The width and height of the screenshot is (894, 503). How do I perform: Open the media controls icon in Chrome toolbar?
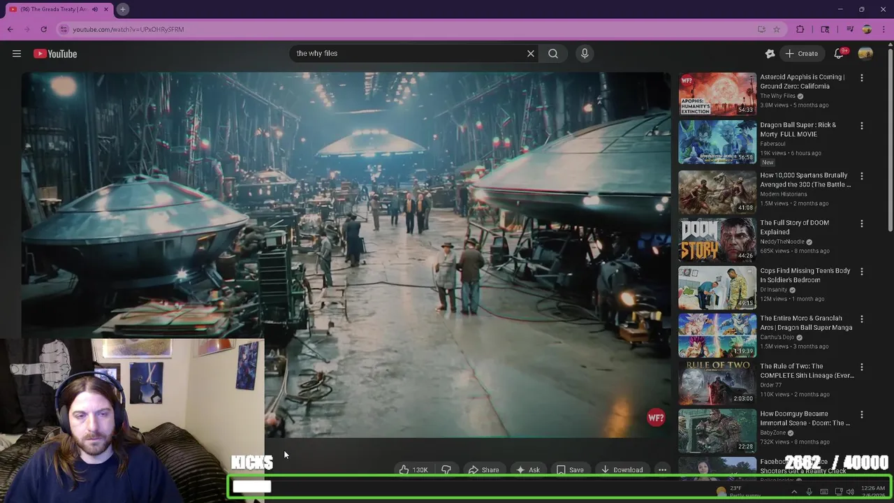(850, 29)
